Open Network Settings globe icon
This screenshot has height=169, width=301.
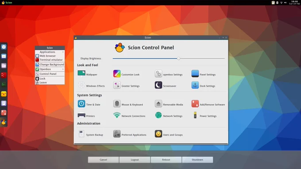pyautogui.click(x=158, y=115)
